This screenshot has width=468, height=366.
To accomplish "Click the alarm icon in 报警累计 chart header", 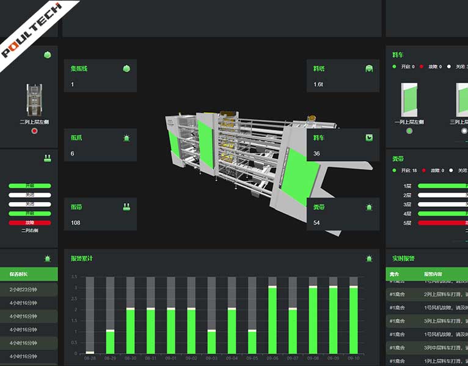I will tap(369, 259).
